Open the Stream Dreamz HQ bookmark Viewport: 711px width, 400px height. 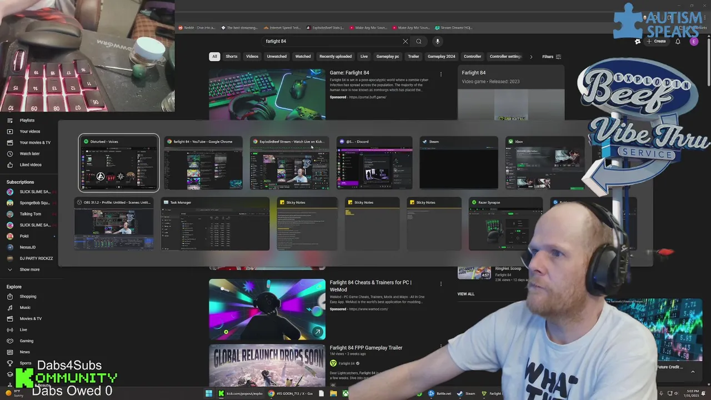coord(454,27)
